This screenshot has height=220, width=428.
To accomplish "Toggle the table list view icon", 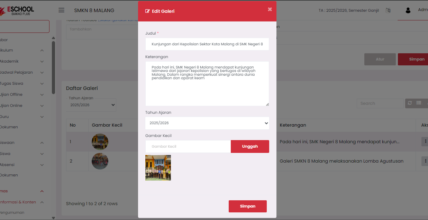I will pyautogui.click(x=419, y=103).
